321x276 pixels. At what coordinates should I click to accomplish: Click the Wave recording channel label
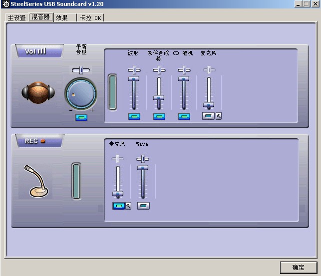tap(142, 144)
